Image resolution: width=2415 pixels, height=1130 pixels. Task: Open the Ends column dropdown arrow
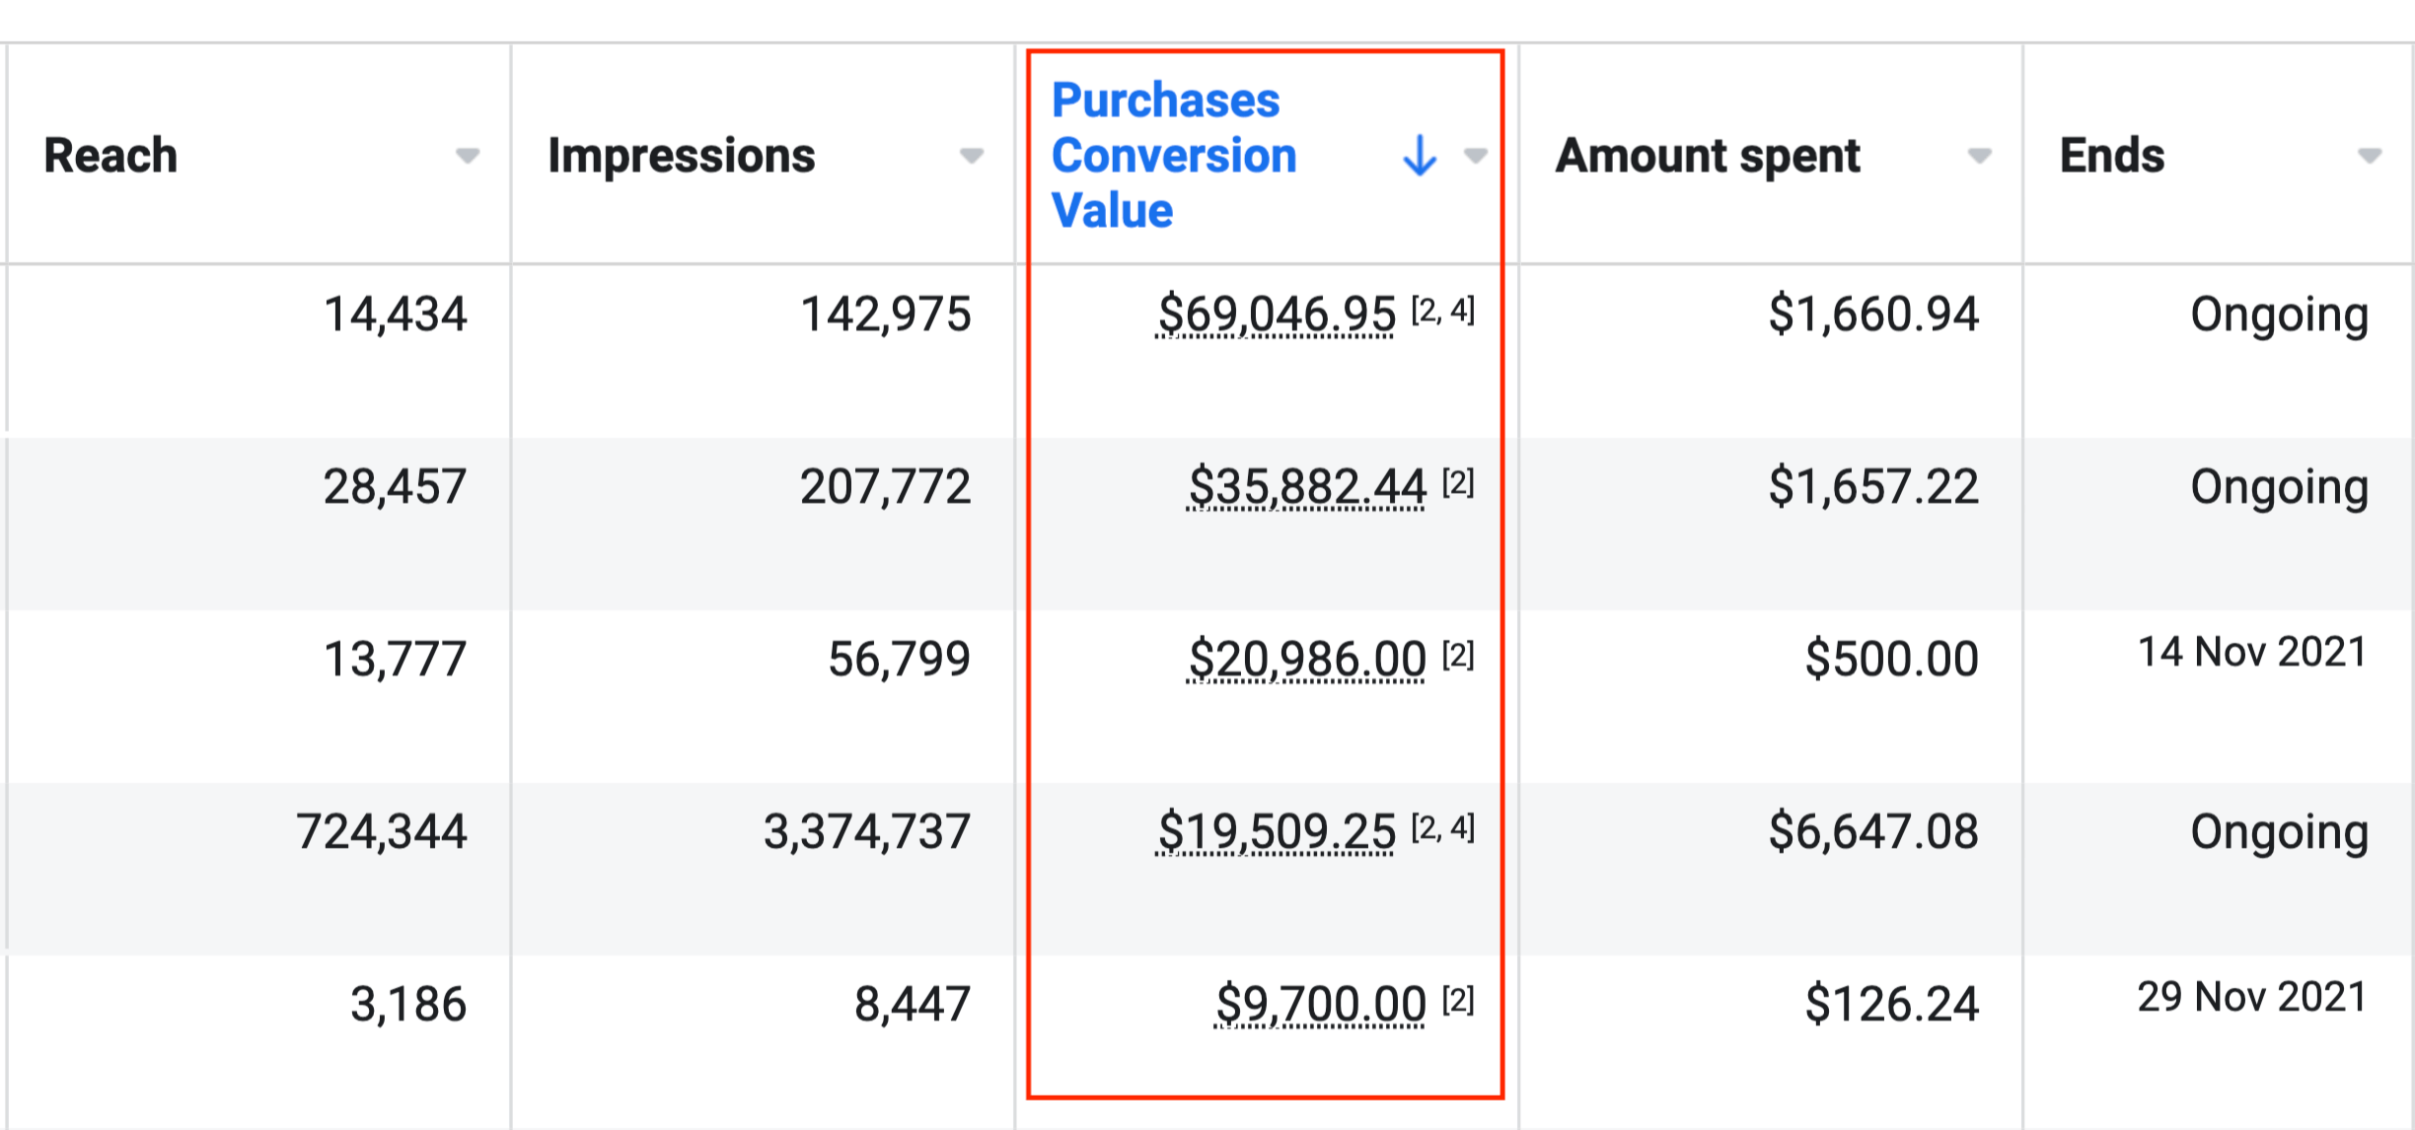[x=2370, y=156]
